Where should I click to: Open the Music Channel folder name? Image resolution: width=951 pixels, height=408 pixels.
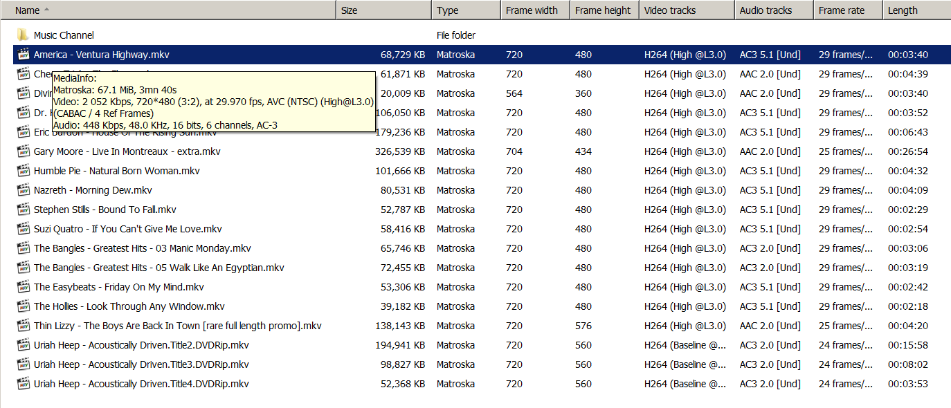64,35
